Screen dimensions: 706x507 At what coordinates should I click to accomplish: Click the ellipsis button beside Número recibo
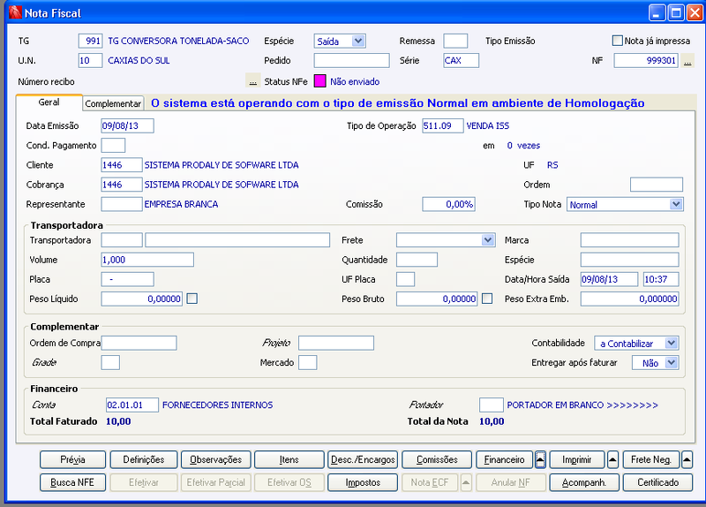pos(253,81)
